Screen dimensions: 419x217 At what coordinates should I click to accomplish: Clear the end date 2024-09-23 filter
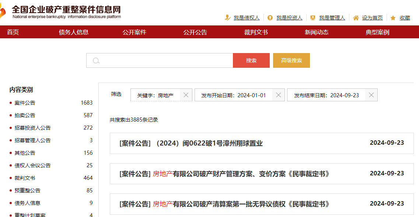pos(371,95)
